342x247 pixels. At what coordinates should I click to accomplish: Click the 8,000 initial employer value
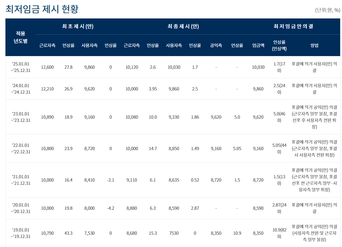point(89,208)
